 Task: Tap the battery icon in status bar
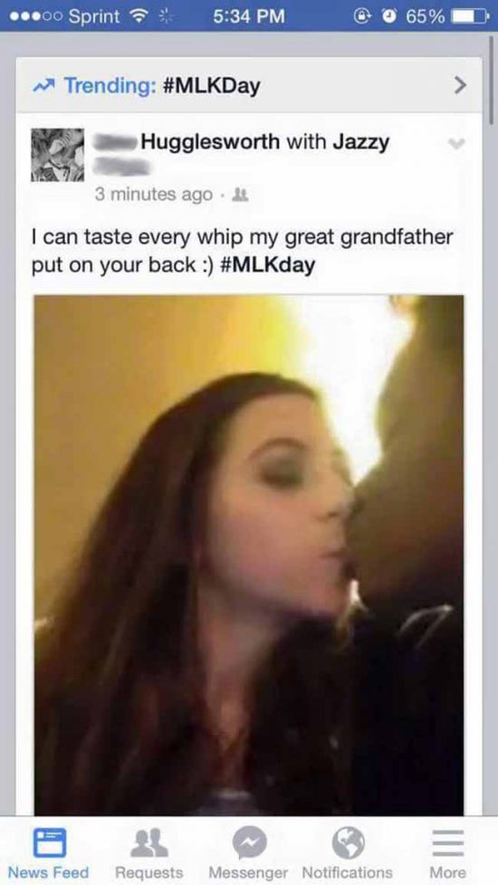pyautogui.click(x=469, y=15)
